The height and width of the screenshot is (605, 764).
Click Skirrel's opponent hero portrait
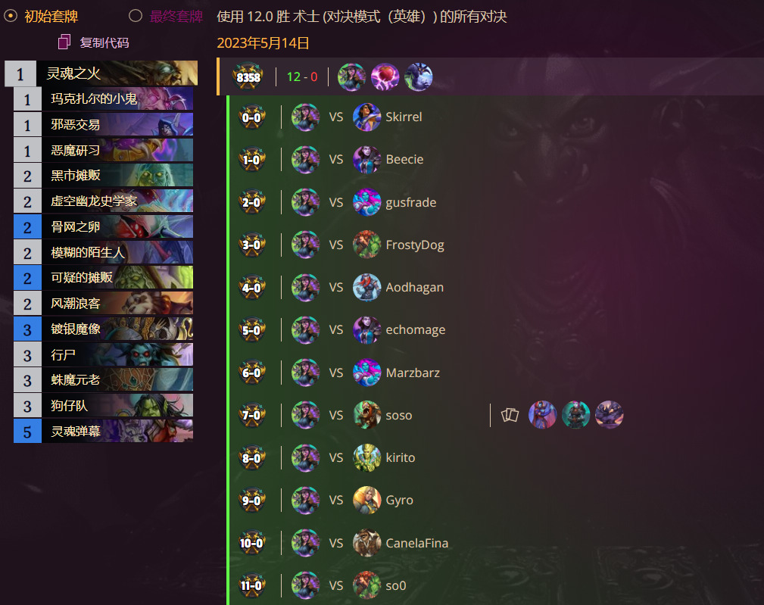tap(367, 117)
